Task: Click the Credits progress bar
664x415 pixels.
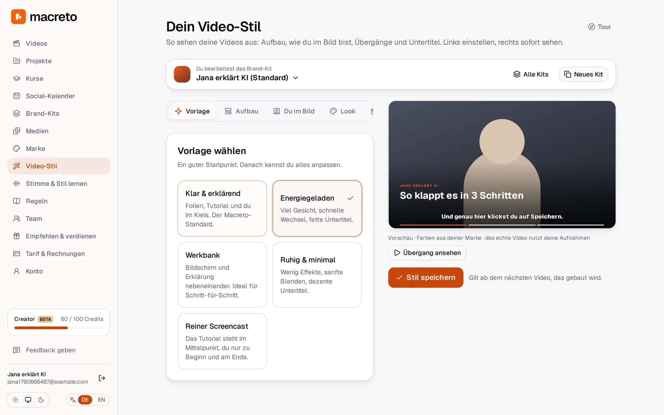Action: (59, 328)
